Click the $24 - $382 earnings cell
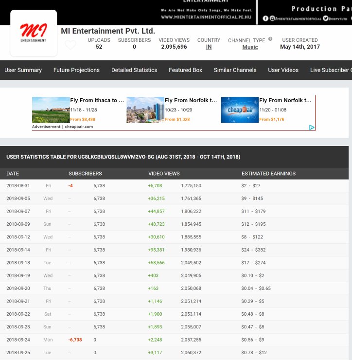The width and height of the screenshot is (352, 360). (253, 250)
